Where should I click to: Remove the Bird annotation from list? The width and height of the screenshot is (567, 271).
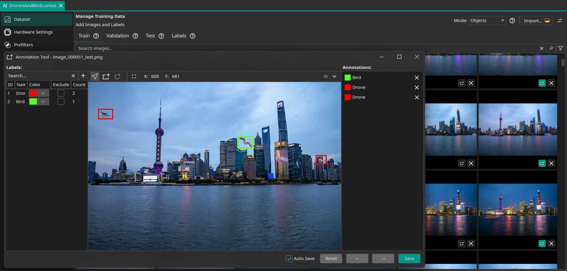(417, 78)
